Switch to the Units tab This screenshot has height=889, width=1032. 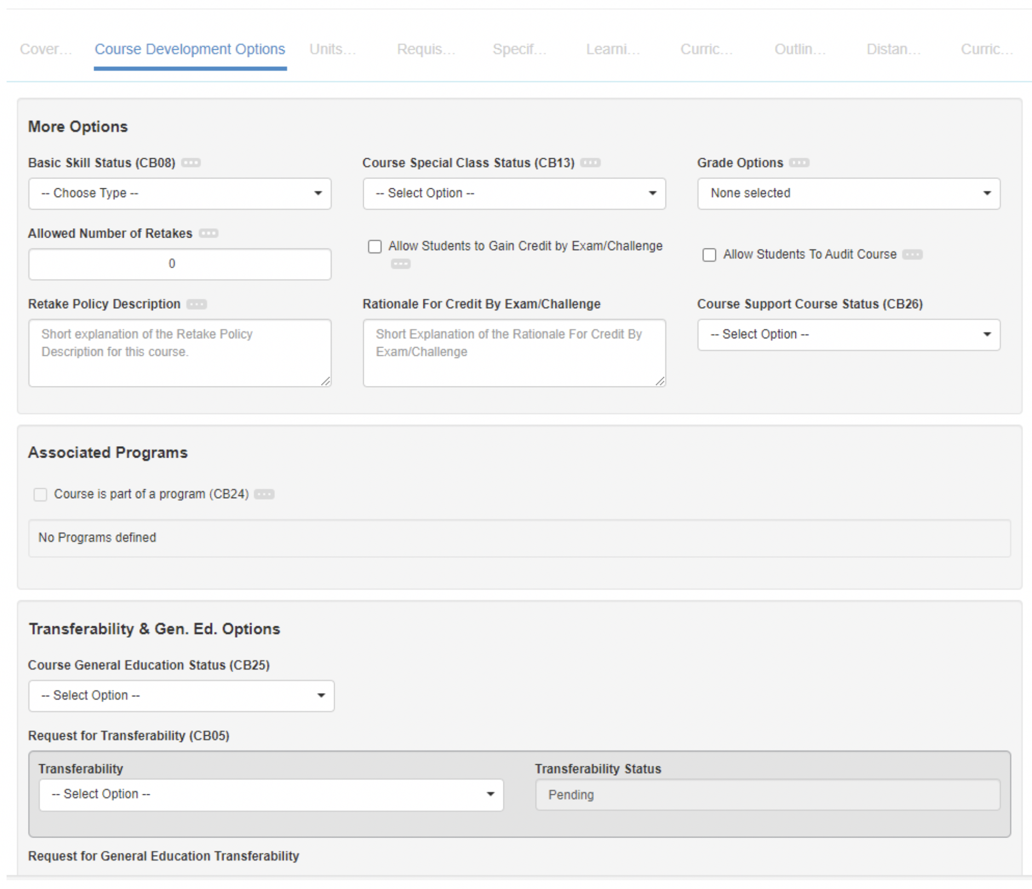pyautogui.click(x=332, y=49)
